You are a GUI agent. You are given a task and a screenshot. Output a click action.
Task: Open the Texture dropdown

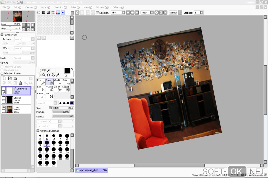pyautogui.click(x=33, y=39)
